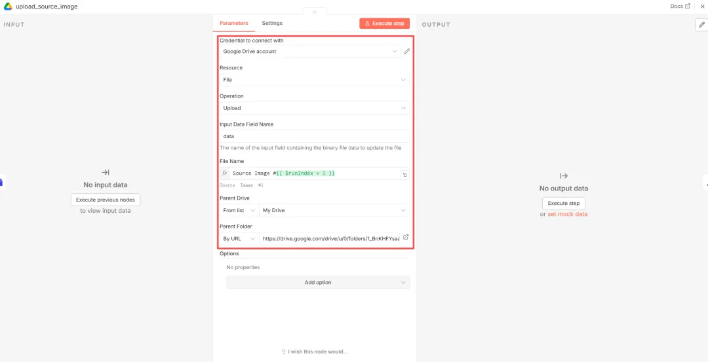708x362 pixels.
Task: Edit the credential with pencil icon
Action: coord(407,52)
